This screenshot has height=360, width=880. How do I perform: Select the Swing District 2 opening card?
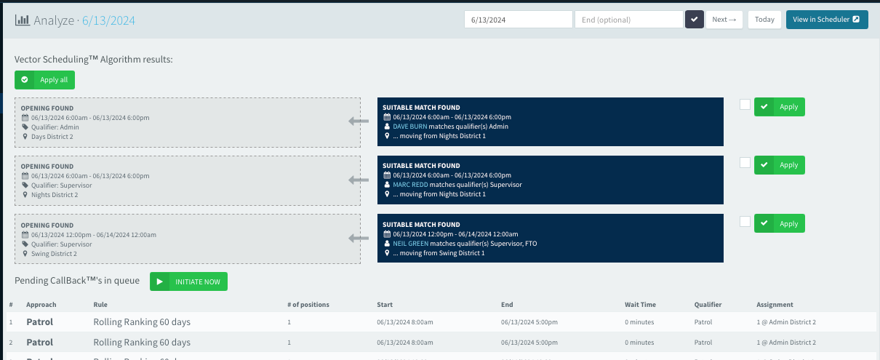(x=188, y=239)
